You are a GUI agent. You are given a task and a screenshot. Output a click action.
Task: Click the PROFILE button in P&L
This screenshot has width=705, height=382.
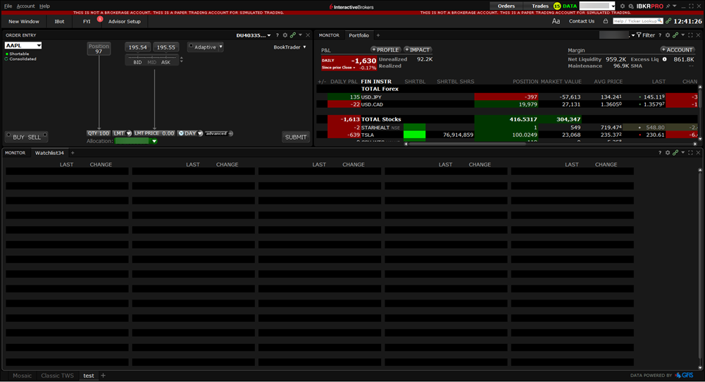386,49
